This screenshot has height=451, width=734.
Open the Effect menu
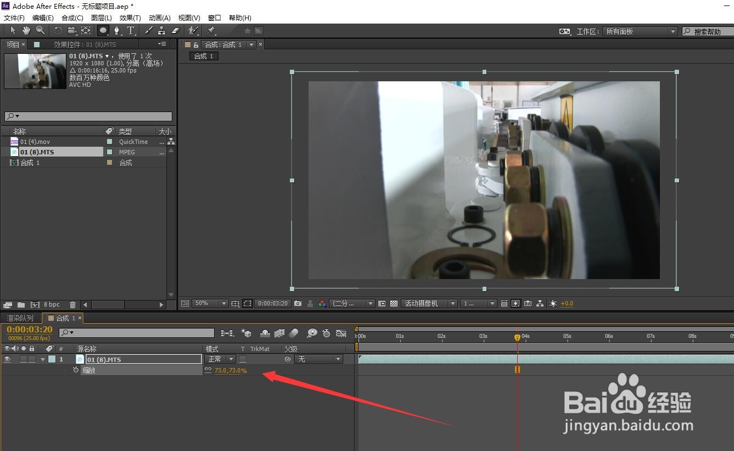130,18
